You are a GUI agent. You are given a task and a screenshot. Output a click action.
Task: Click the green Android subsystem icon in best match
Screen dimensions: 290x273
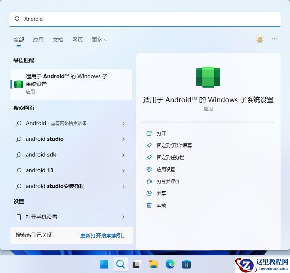pyautogui.click(x=19, y=84)
